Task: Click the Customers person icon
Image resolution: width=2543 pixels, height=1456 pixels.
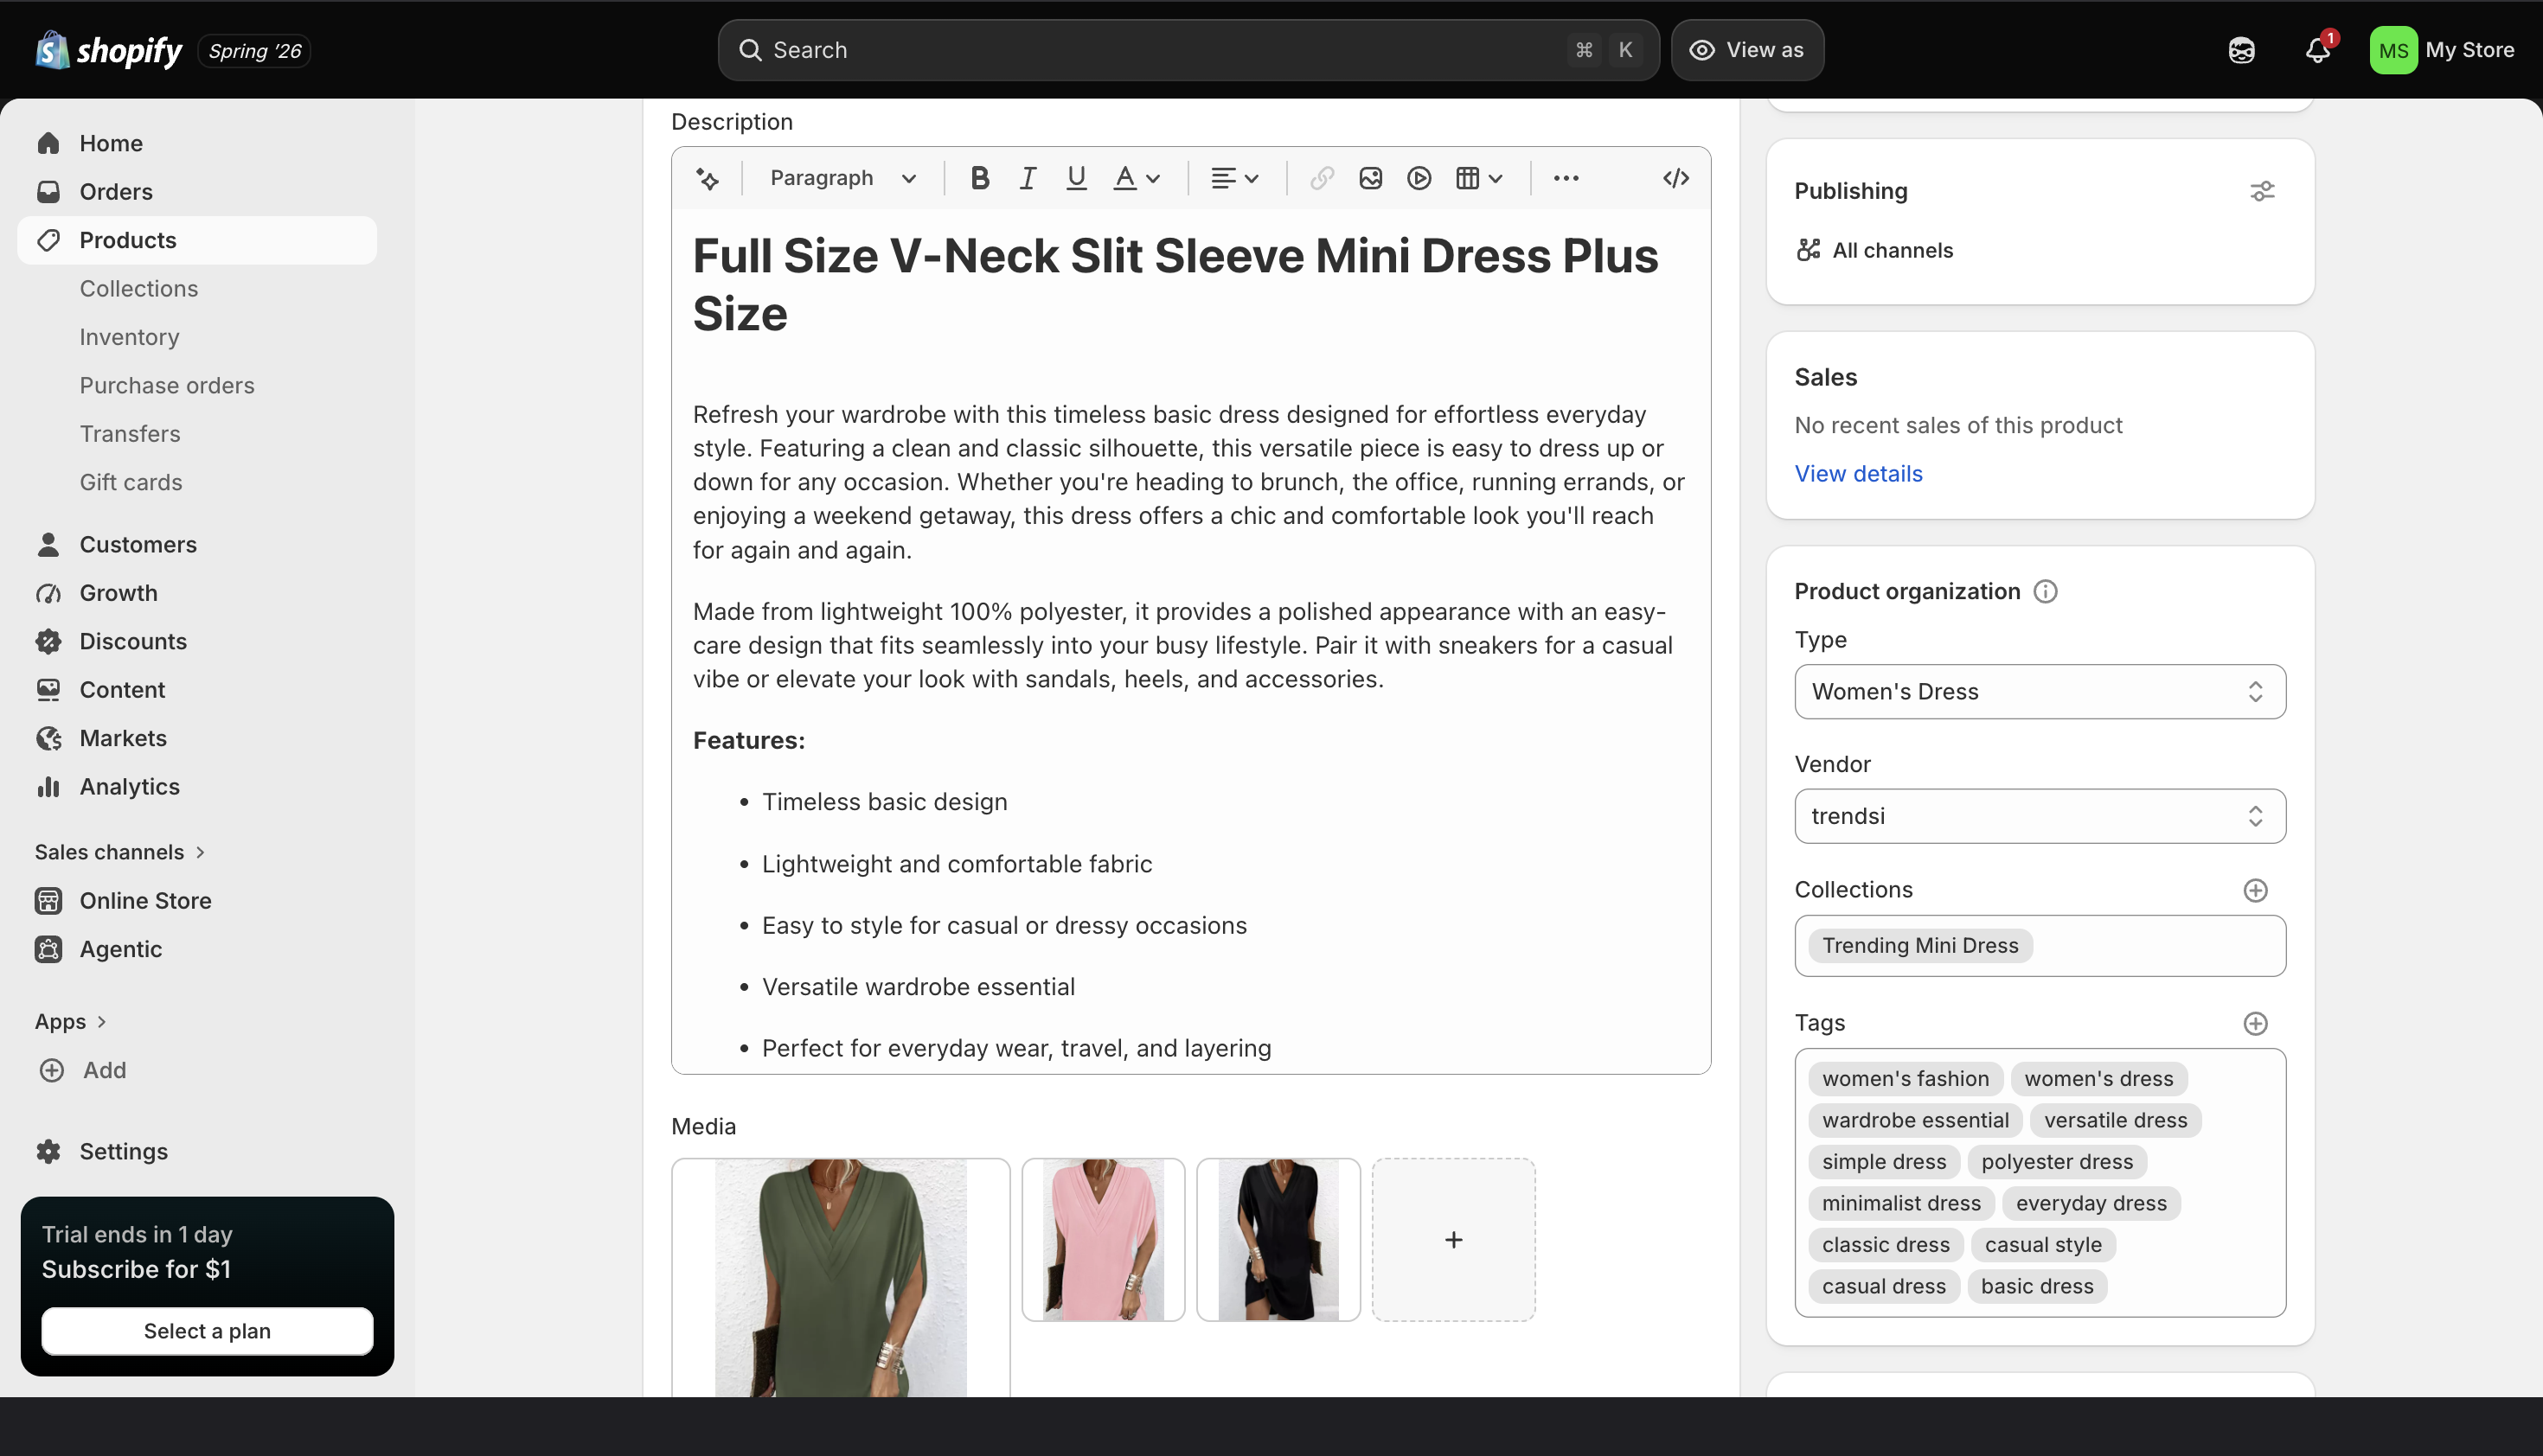Action: tap(48, 544)
